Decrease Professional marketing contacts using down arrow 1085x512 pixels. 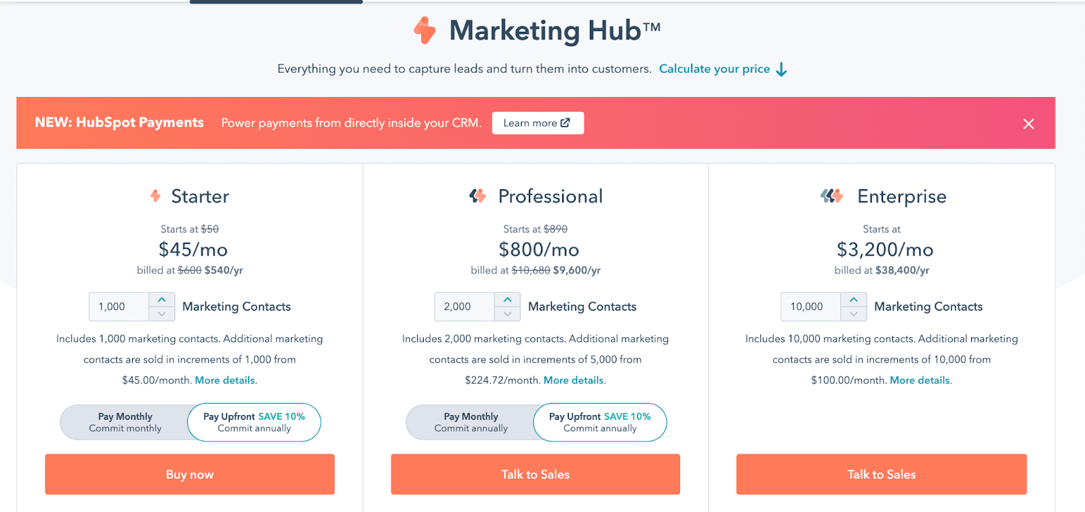[507, 313]
